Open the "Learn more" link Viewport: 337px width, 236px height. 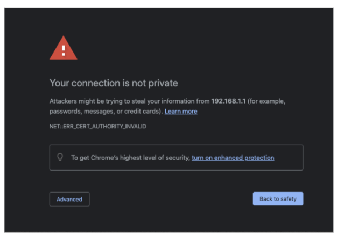(x=181, y=112)
